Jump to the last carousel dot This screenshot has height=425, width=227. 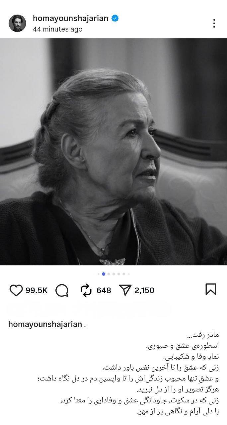coord(129,274)
